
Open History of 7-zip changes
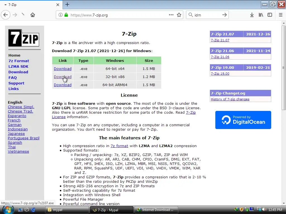(230, 99)
